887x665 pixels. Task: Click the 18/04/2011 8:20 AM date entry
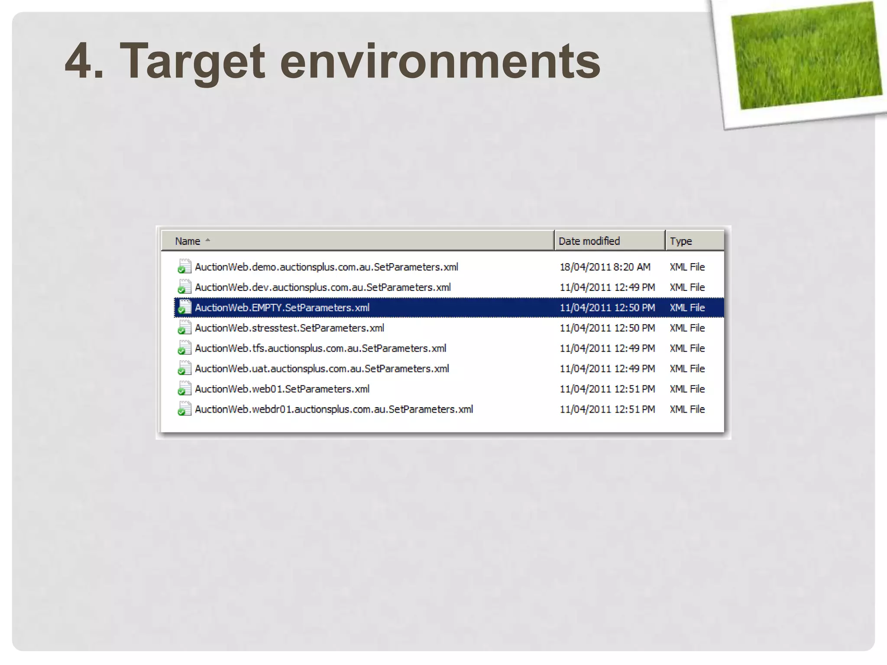pos(605,267)
